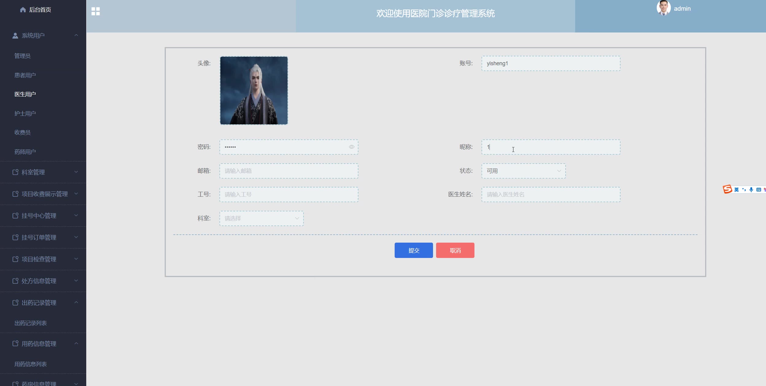This screenshot has width=766, height=386.
Task: Click the icon beside 项目收费展示管理
Action: pyautogui.click(x=15, y=194)
